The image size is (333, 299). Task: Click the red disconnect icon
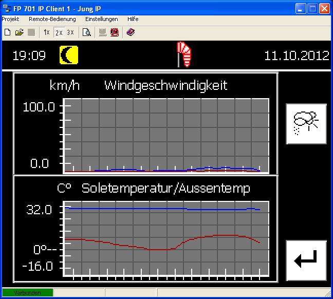pyautogui.click(x=115, y=32)
